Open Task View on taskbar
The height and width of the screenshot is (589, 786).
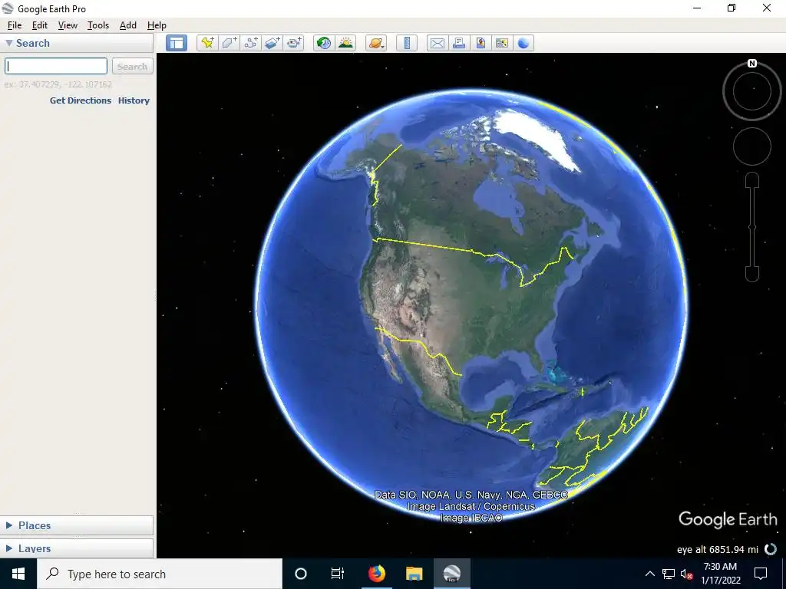click(338, 574)
